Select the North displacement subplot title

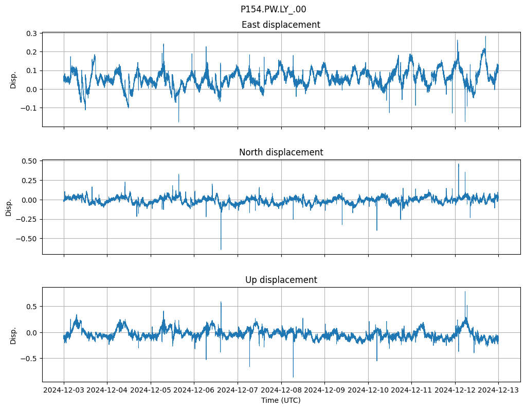pos(281,152)
